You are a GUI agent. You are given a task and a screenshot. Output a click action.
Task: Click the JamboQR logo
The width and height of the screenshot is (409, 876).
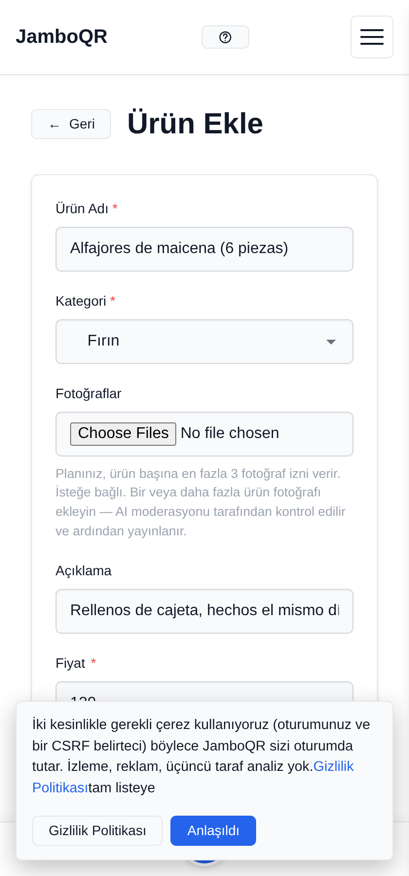[61, 36]
